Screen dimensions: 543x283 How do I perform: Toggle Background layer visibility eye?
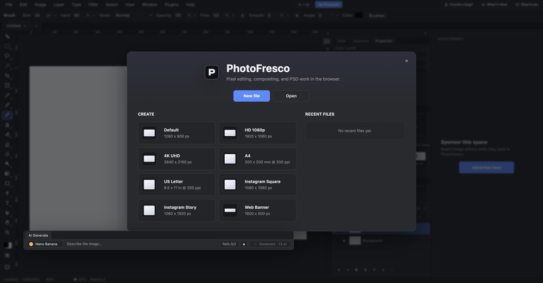(x=344, y=241)
